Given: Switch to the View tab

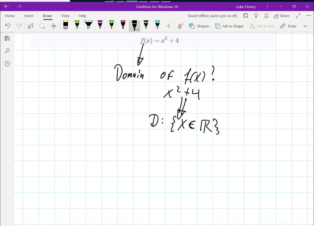Looking at the screenshot, I should tap(65, 16).
